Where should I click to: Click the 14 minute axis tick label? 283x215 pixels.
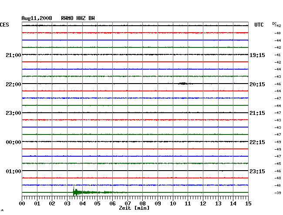[x=233, y=203]
